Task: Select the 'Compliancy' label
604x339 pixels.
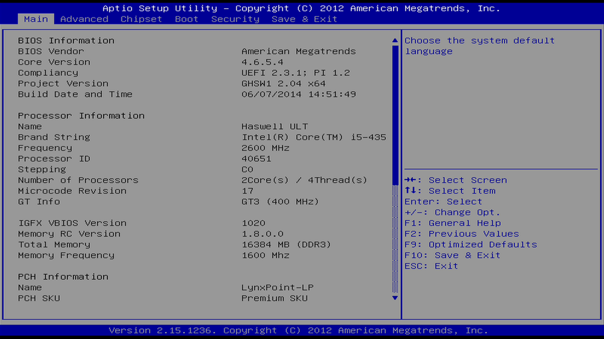Action: (48, 73)
